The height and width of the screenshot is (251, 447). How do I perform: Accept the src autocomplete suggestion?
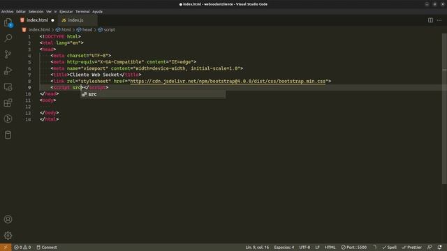[x=153, y=94]
